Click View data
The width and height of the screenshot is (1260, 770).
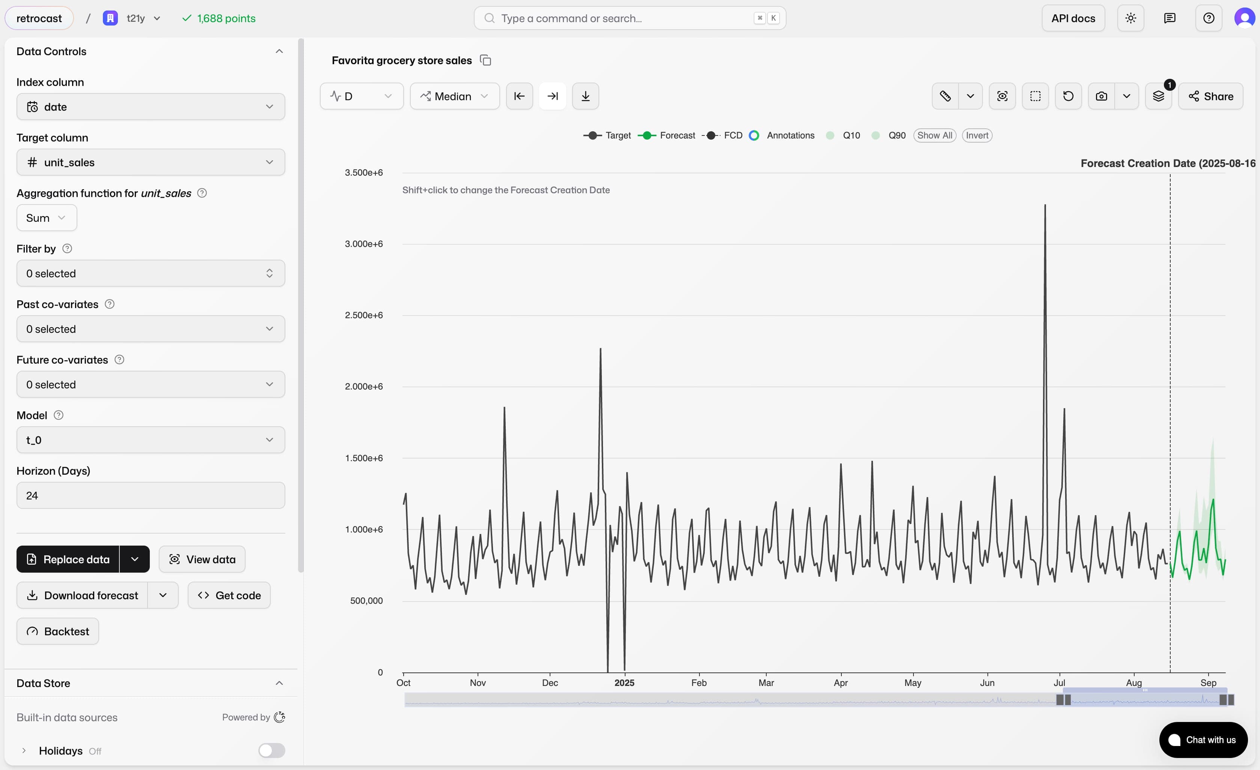click(x=202, y=559)
